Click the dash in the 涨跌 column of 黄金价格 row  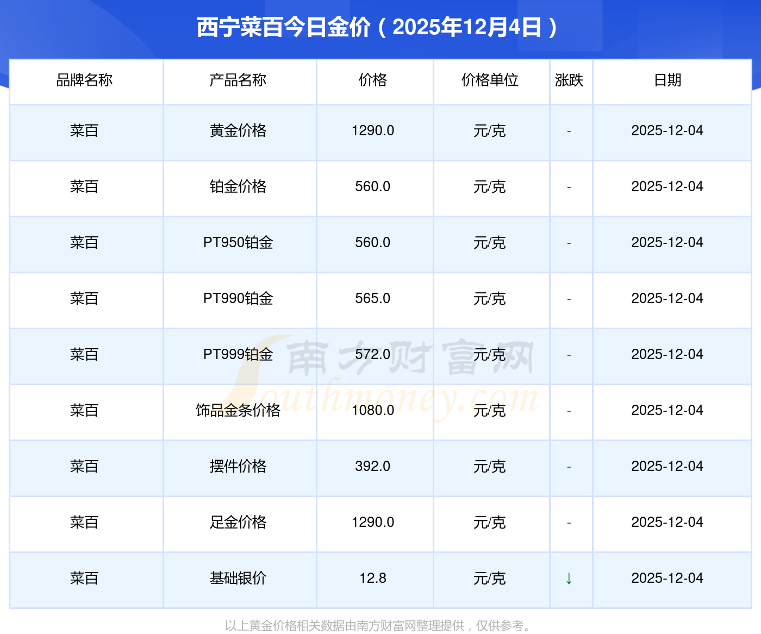(x=569, y=131)
